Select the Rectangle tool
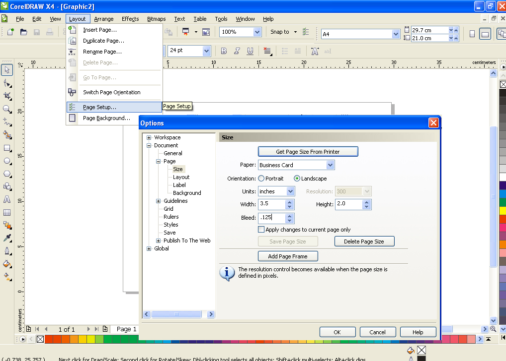The image size is (506, 361). pos(7,148)
